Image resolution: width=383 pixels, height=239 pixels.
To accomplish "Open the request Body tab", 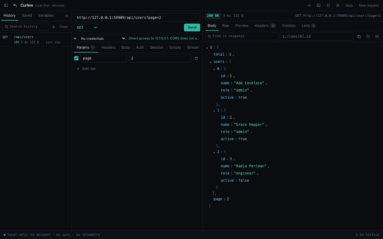I will point(126,48).
